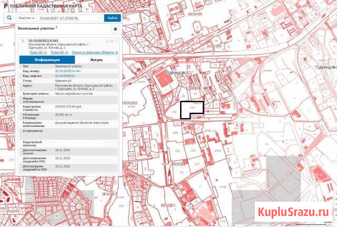The width and height of the screenshot is (337, 227).
Task: Click cadastral quarter link 50:20:0030214
Action: 65,76
